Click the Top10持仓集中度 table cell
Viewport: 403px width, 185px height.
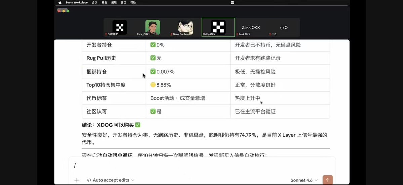pyautogui.click(x=114, y=85)
